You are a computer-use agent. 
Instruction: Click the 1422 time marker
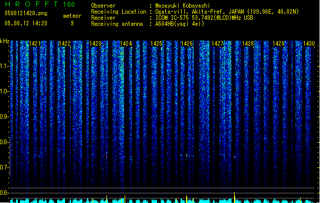(65, 44)
